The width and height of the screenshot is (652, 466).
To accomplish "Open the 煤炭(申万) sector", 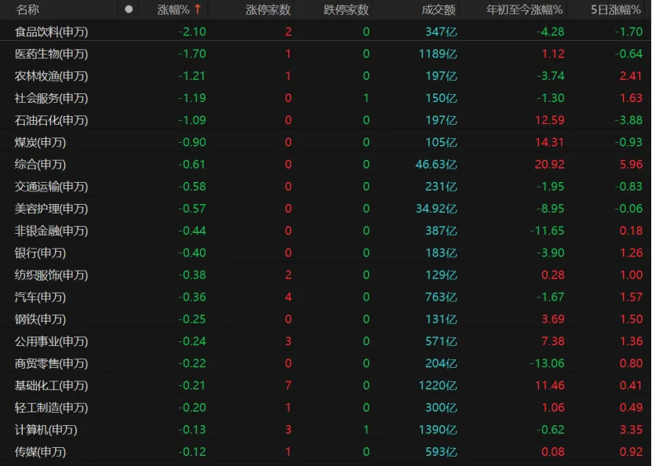I will point(41,143).
